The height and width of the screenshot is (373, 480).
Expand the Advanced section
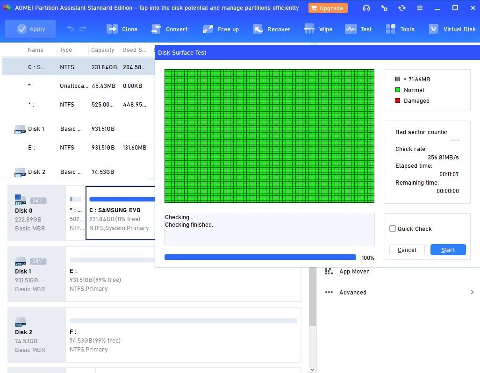[x=352, y=292]
